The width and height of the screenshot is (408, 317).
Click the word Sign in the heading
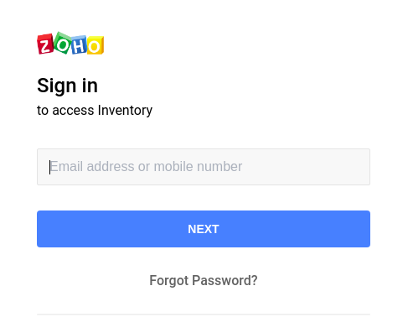57,86
